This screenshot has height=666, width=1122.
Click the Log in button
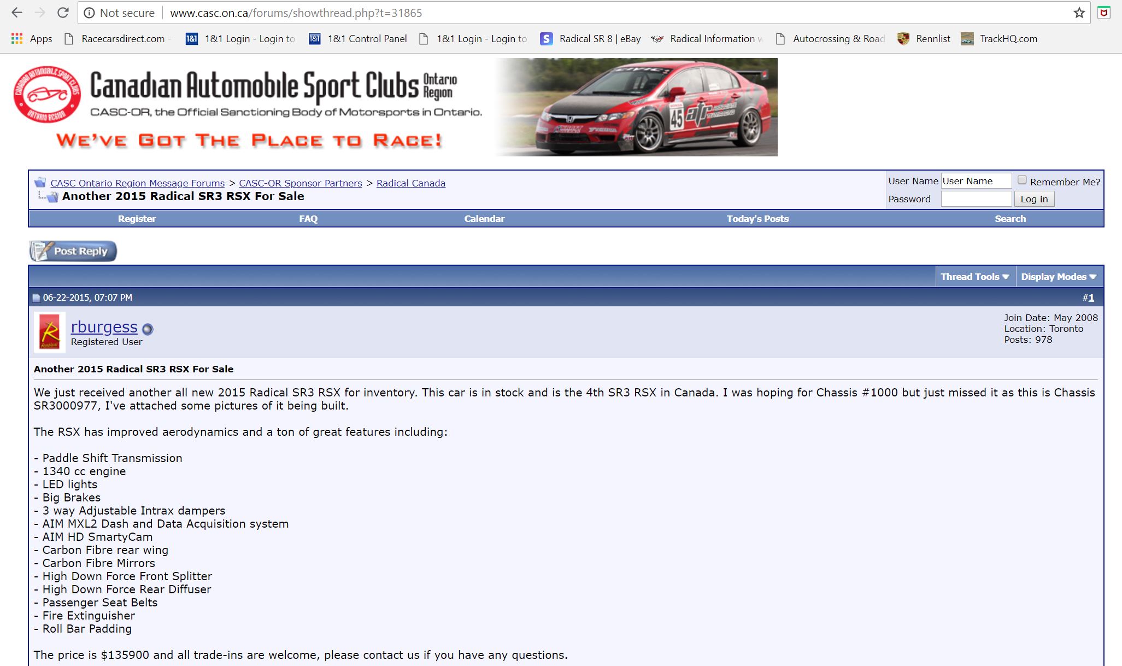(1034, 199)
